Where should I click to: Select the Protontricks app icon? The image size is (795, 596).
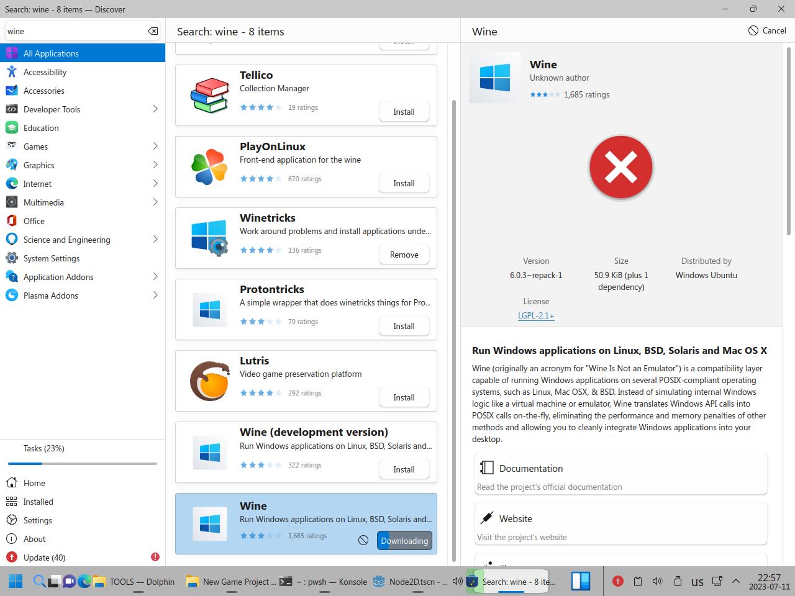(x=209, y=310)
